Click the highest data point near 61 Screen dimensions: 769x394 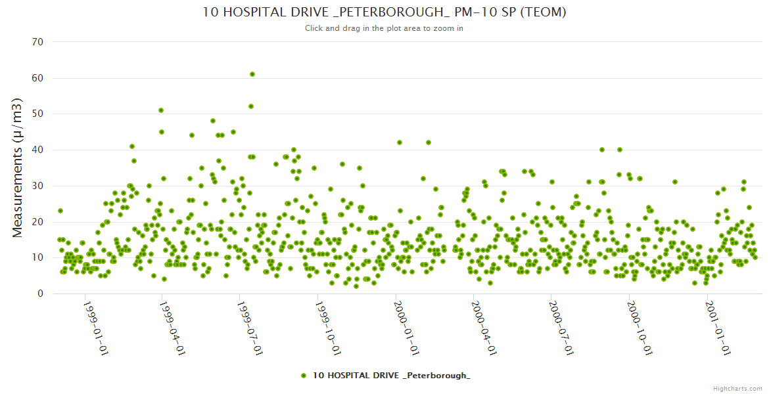click(252, 74)
